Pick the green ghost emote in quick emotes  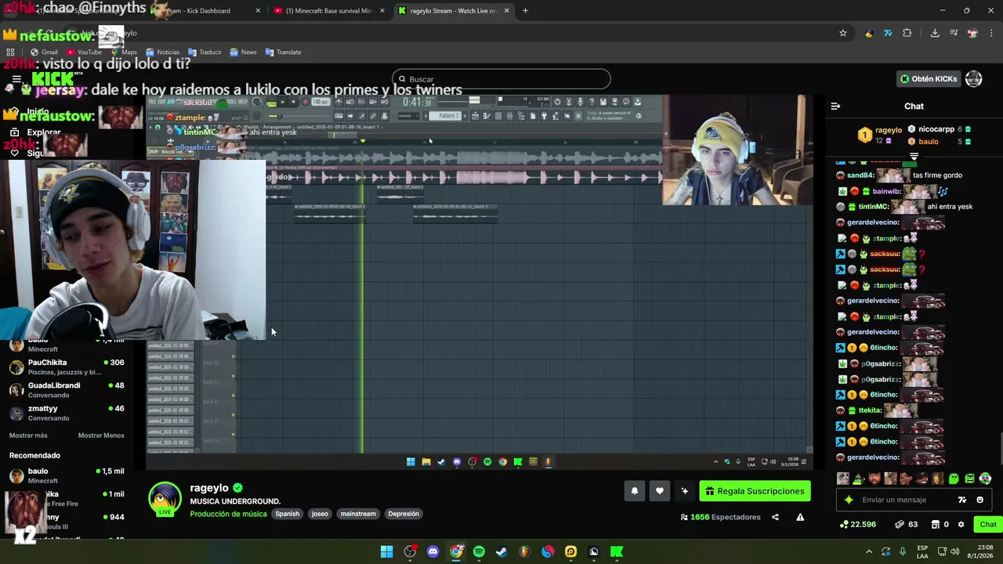click(954, 479)
